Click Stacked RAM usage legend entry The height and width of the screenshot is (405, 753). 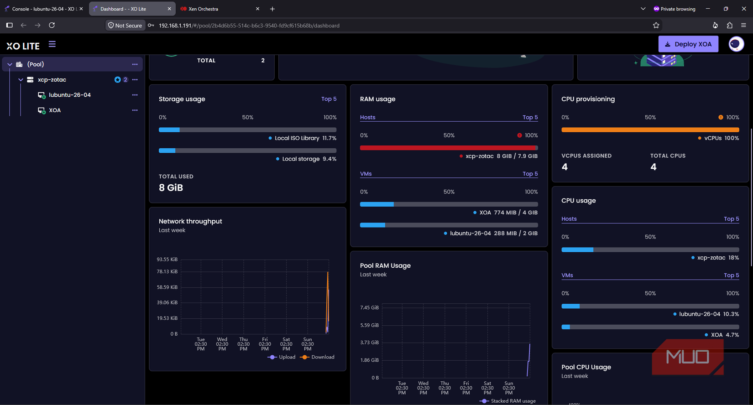[x=507, y=401]
